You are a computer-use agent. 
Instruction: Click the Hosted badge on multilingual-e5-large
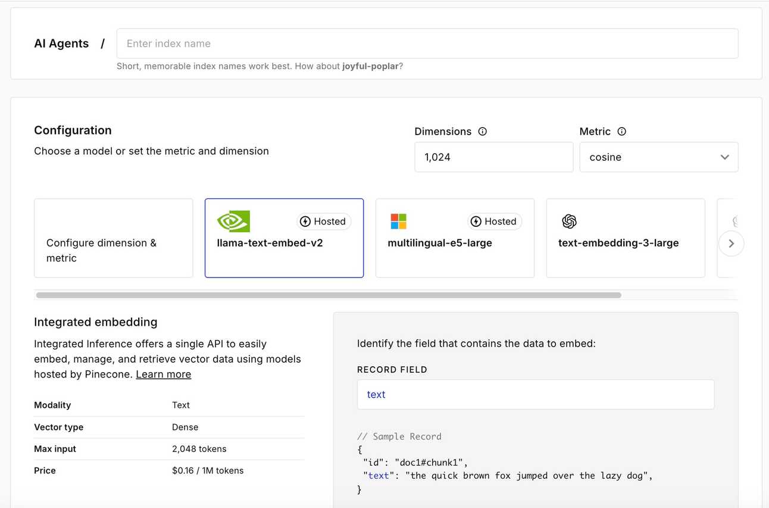tap(495, 222)
